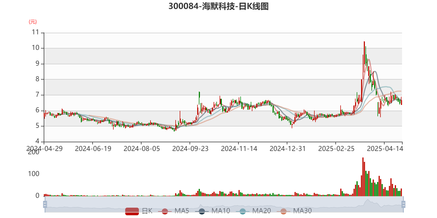Click the MA5 legend circle marker
The height and width of the screenshot is (218, 437).
click(x=165, y=211)
